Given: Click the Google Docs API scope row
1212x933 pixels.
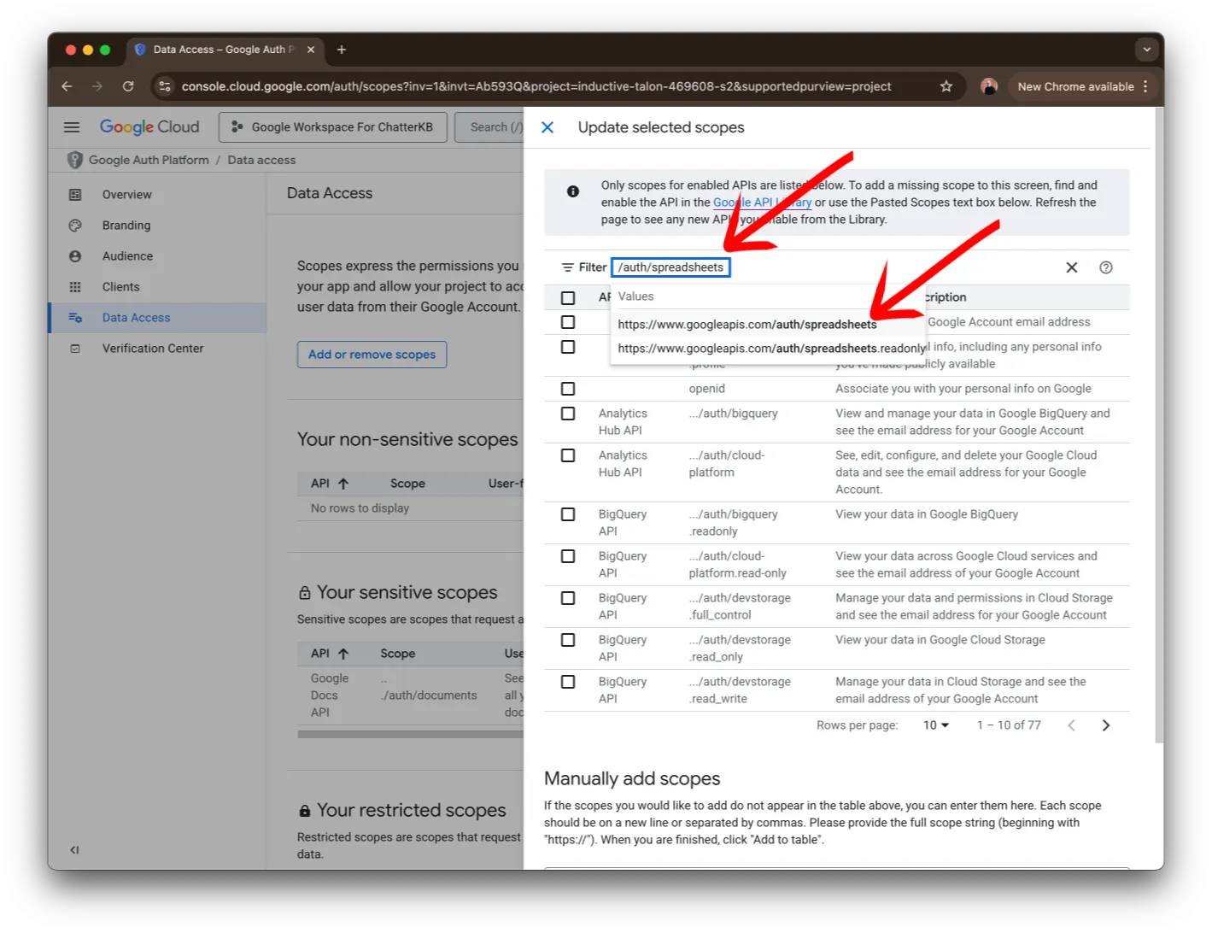Looking at the screenshot, I should coord(411,695).
